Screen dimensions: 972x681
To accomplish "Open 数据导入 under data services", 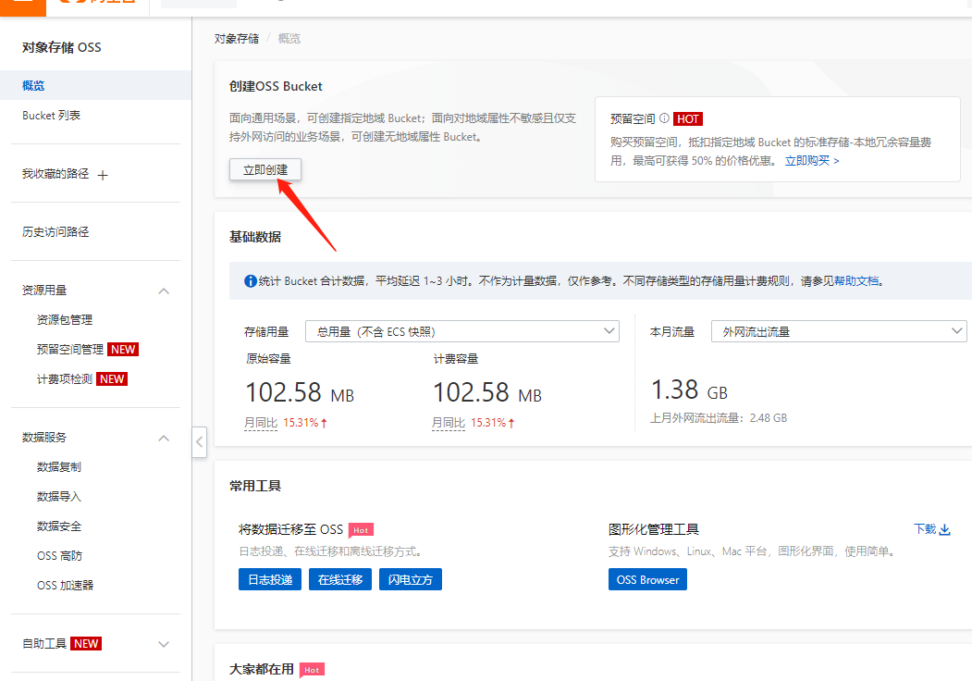I will coord(59,497).
